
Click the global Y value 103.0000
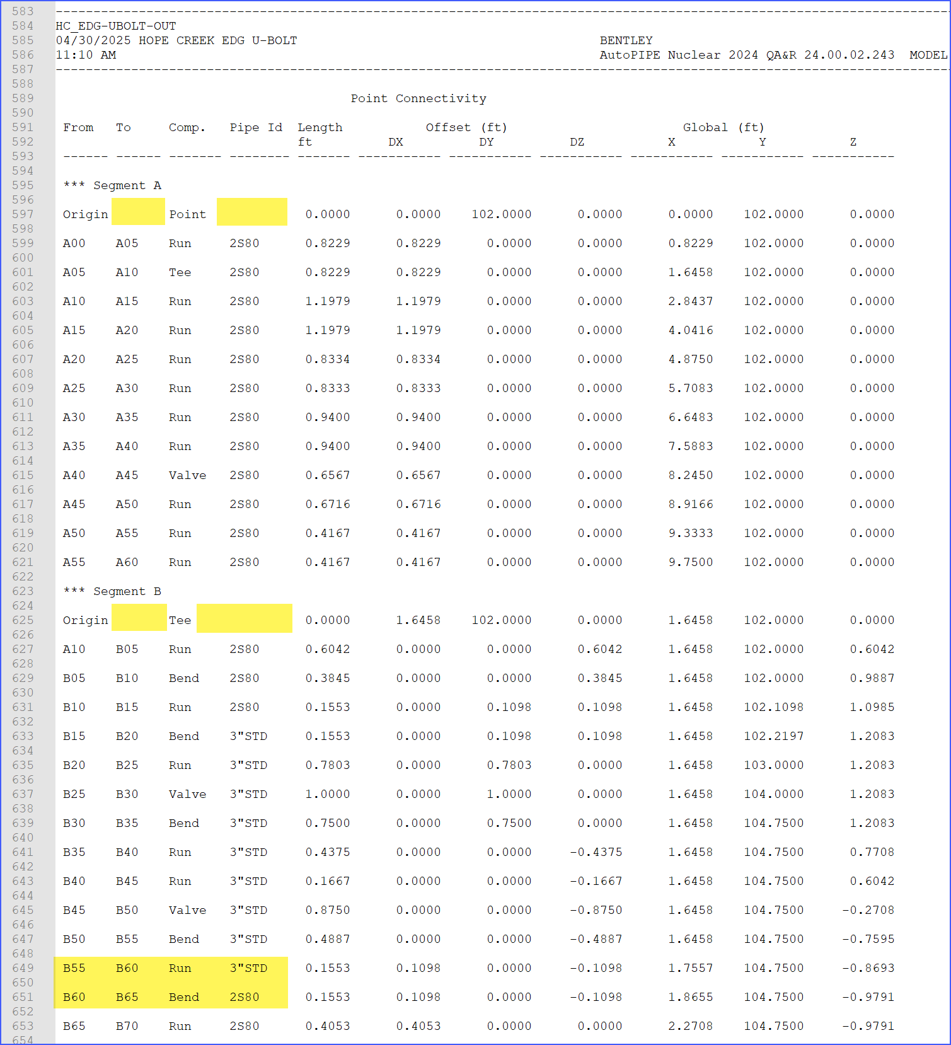(x=774, y=765)
